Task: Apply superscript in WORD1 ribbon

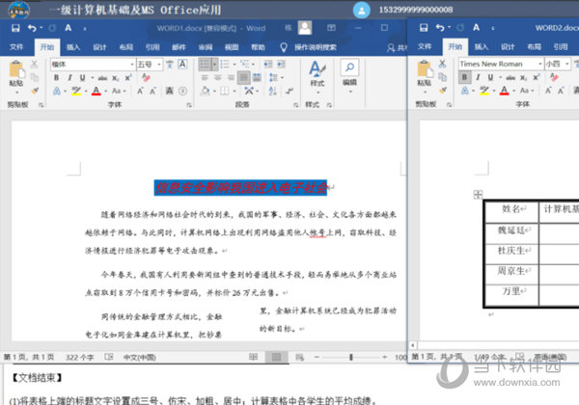Action: point(128,78)
